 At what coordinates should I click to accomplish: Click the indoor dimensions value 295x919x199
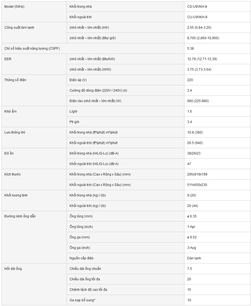tap(197, 174)
